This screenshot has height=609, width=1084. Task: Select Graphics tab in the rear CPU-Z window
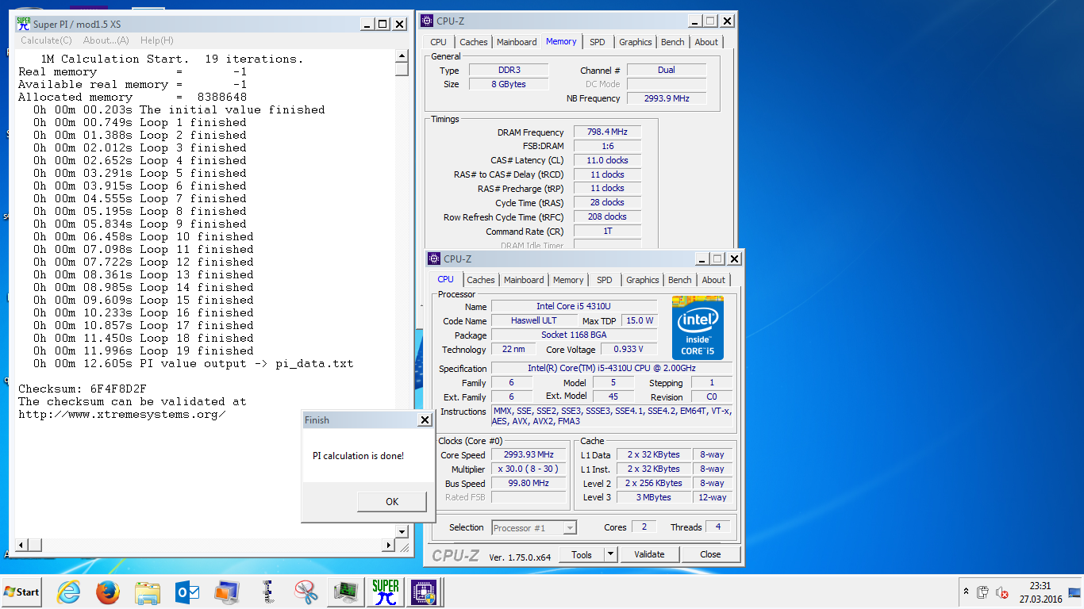click(x=636, y=42)
